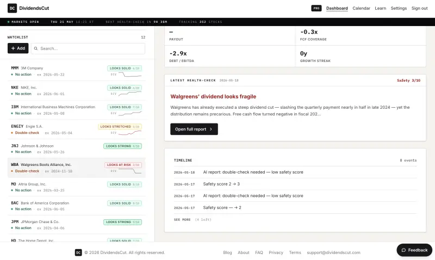Open the Terms footer link

click(295, 252)
